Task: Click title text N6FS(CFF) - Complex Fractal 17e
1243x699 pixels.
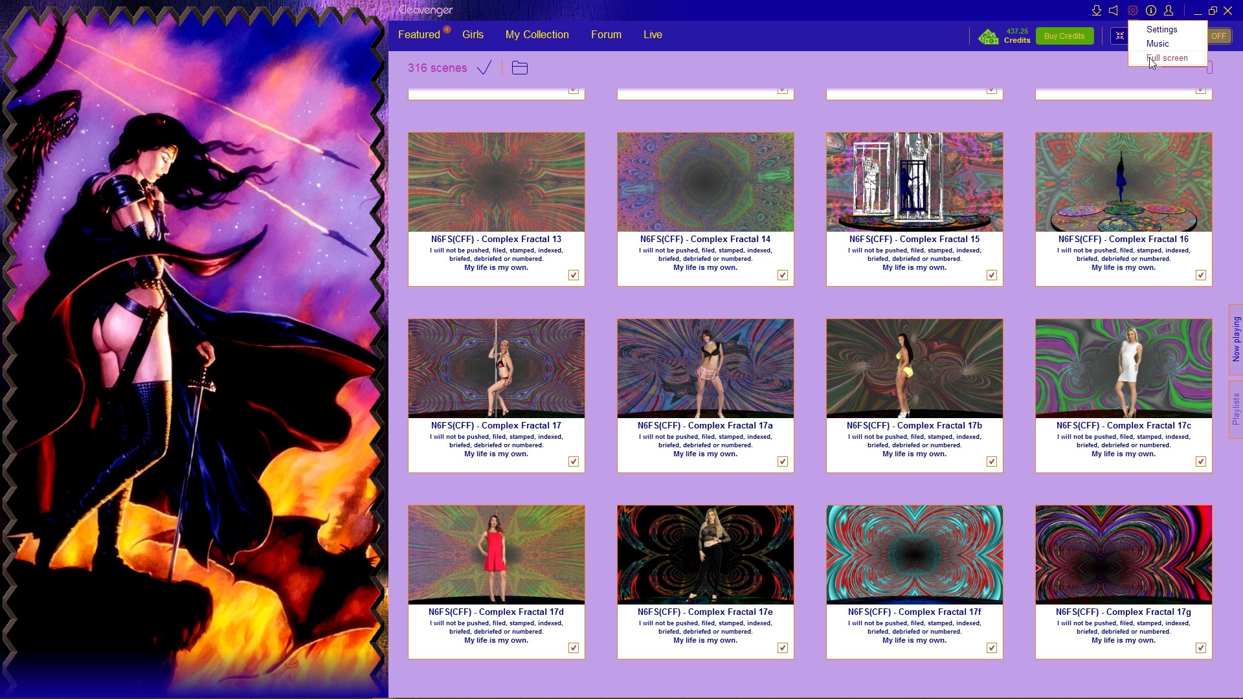Action: click(706, 612)
